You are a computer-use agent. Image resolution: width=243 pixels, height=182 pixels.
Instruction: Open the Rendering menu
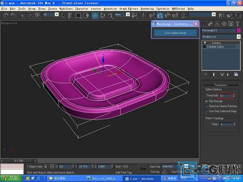(x=147, y=9)
